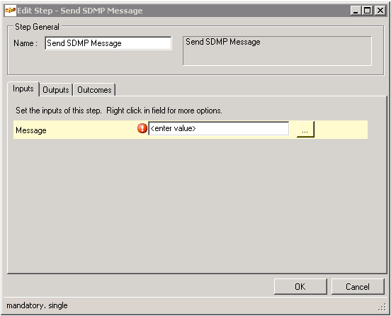The height and width of the screenshot is (316, 391).
Task: Open the Outcomes tab
Action: pyautogui.click(x=94, y=90)
